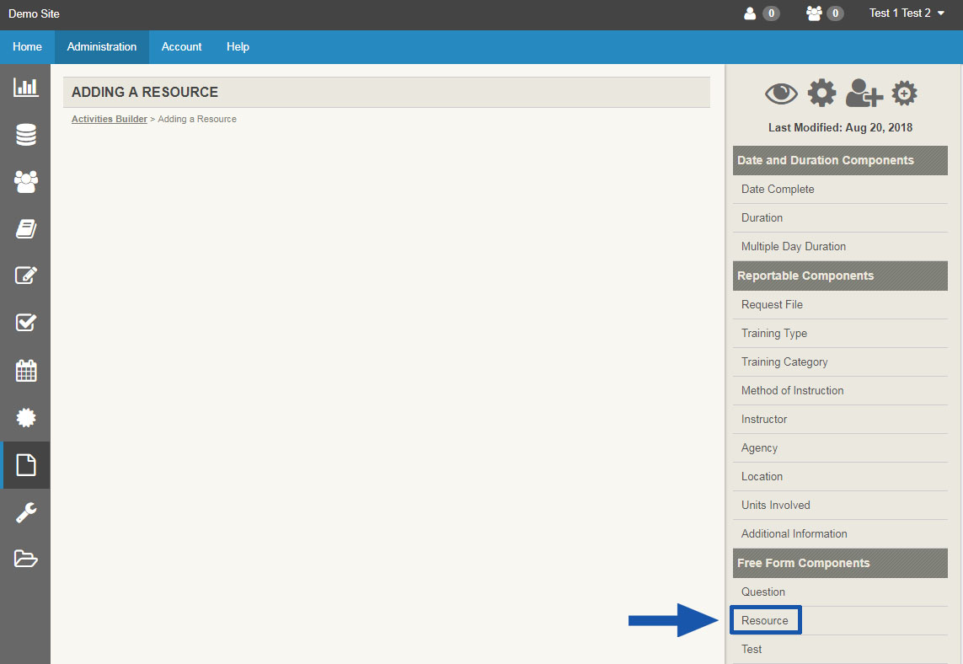Click the single-person counter badge in top bar
The width and height of the screenshot is (963, 664).
click(761, 13)
